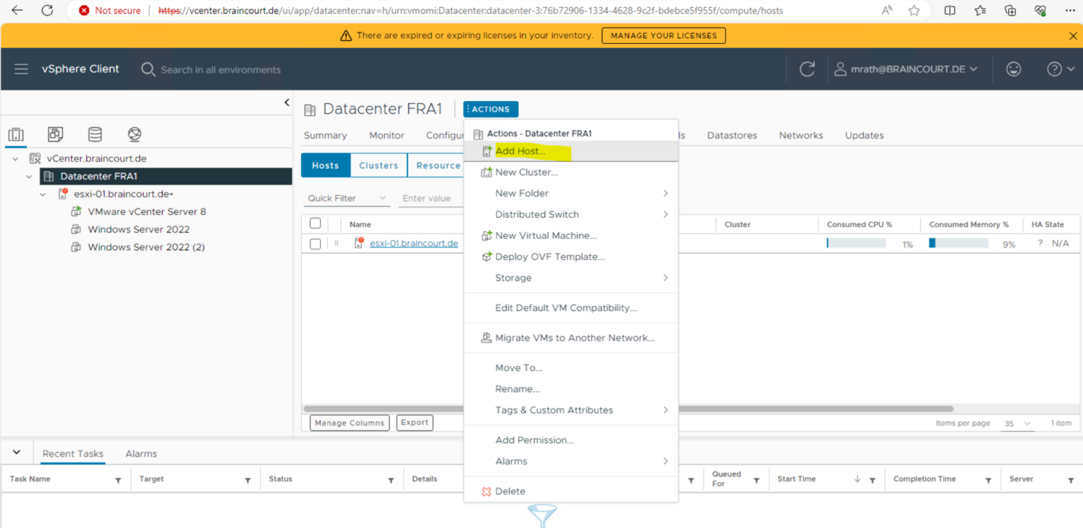
Task: Open the Storage inventory view icon
Action: pos(94,135)
